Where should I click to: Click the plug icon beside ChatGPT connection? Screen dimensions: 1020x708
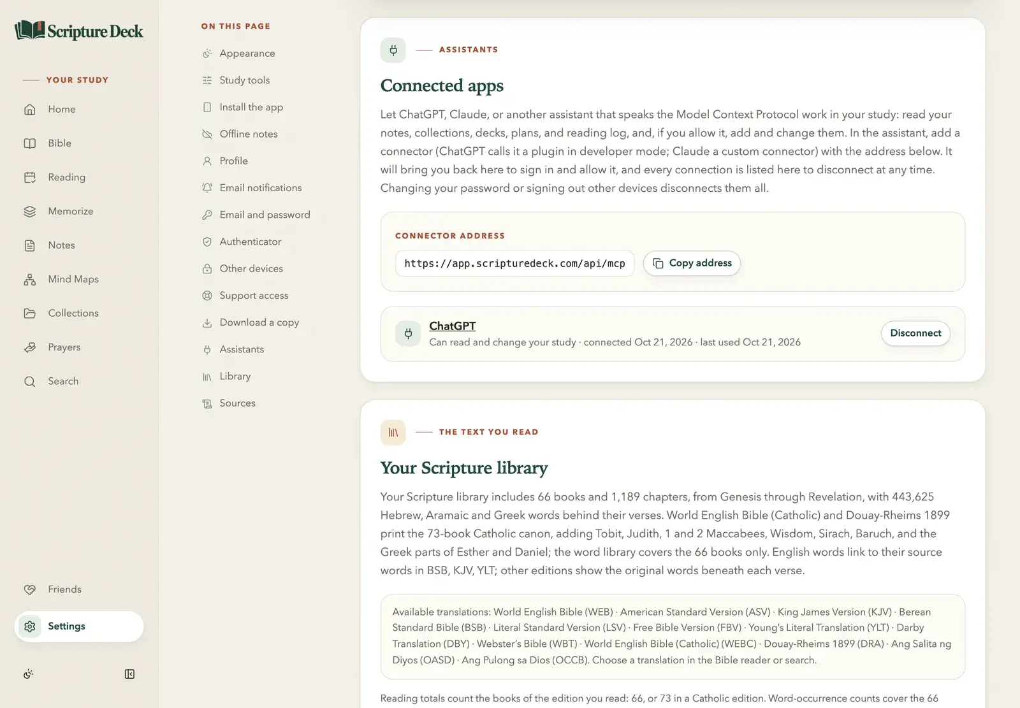[408, 333]
